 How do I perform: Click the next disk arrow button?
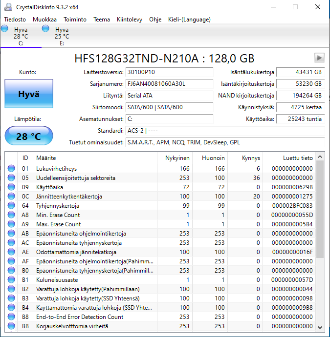pyautogui.click(x=319, y=58)
